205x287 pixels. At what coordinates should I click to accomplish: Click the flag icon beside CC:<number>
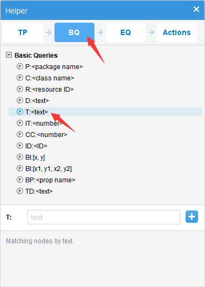click(x=20, y=134)
